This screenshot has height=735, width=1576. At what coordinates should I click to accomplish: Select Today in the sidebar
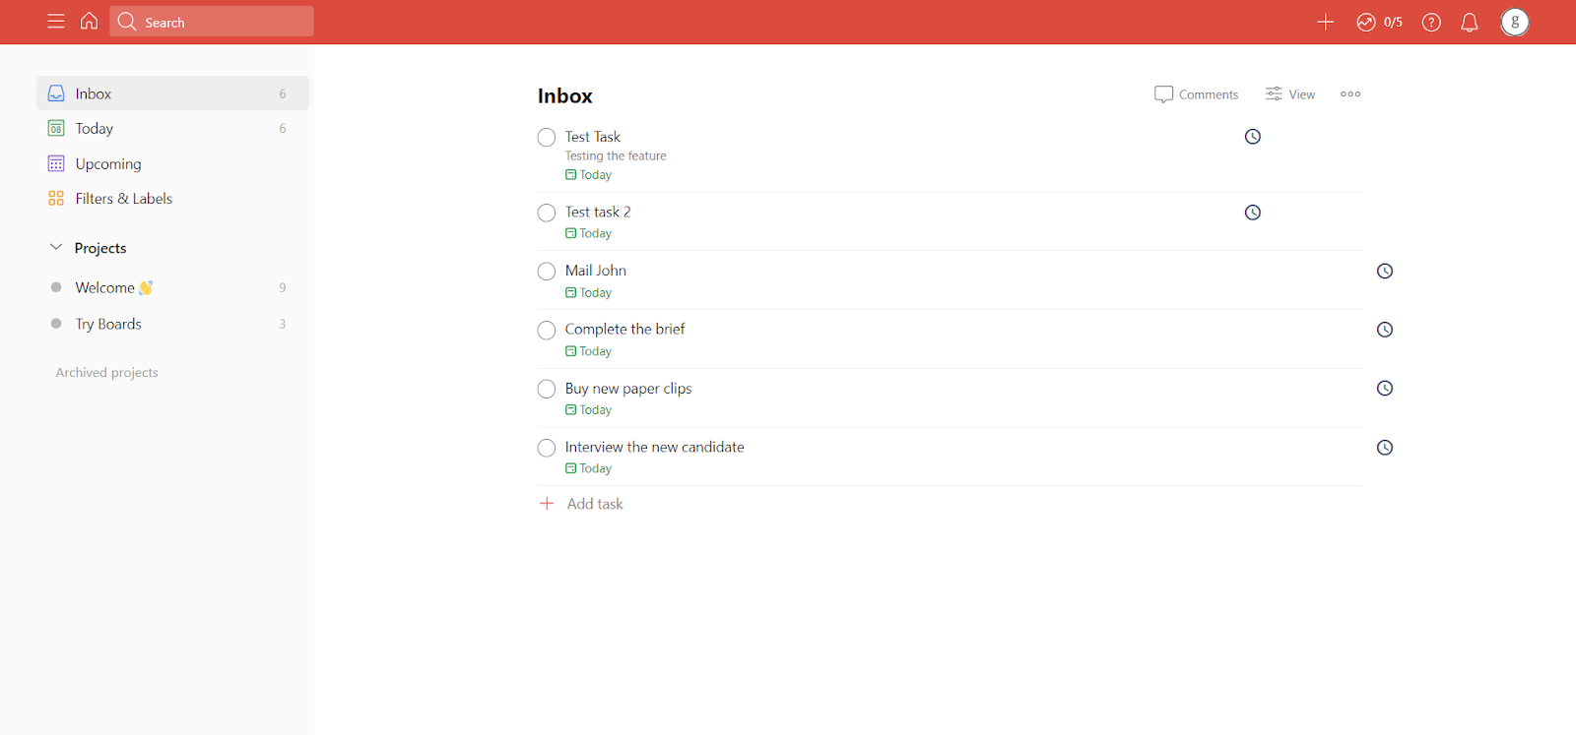(x=173, y=129)
